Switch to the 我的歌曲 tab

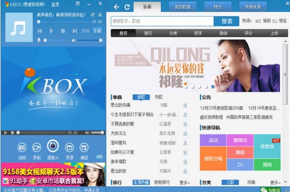point(183,7)
